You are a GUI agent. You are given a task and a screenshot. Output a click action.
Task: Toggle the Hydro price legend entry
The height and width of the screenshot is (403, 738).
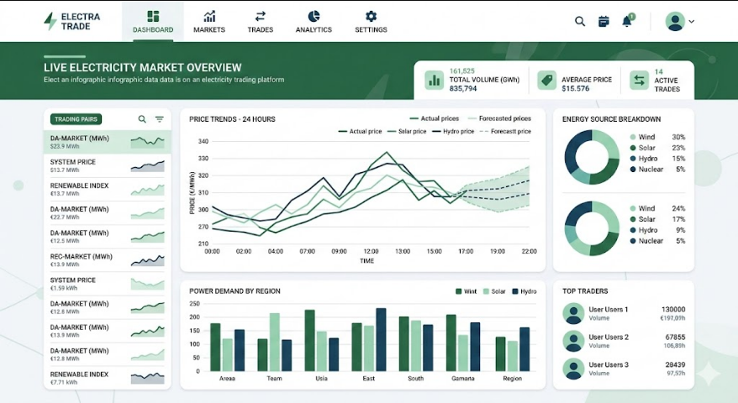(453, 131)
